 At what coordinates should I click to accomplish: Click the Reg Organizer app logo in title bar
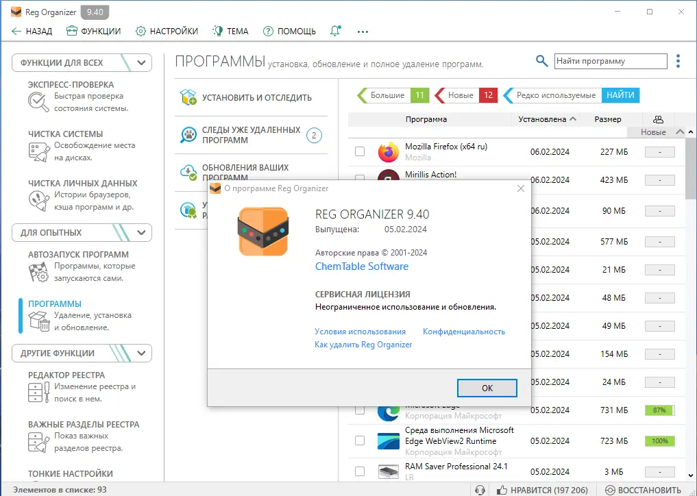pos(16,12)
